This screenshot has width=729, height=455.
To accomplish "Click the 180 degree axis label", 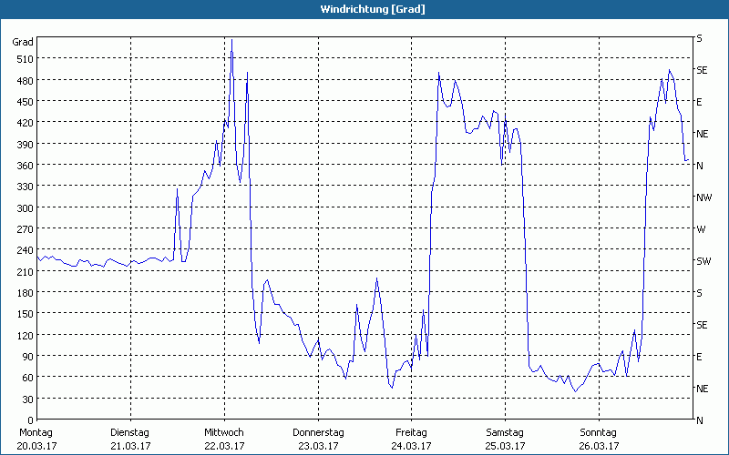I will 26,293.
